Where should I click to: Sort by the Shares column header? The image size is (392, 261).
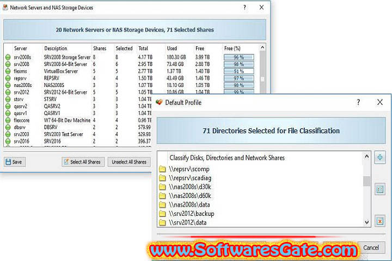[x=100, y=48]
